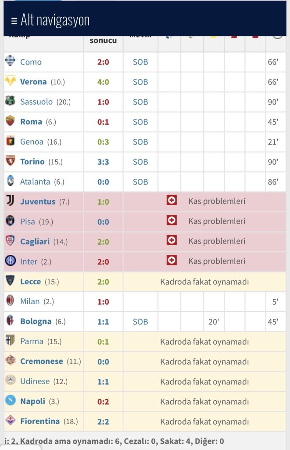Image resolution: width=290 pixels, height=450 pixels.
Task: Select the red card column header icon
Action: point(234,37)
